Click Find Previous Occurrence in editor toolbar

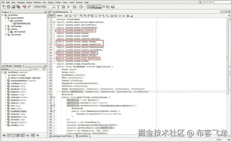tap(85, 15)
